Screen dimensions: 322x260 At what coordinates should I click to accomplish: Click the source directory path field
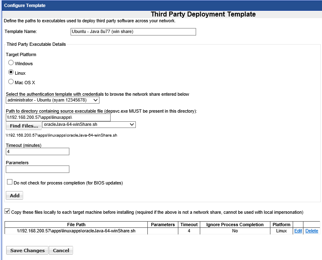coord(58,118)
